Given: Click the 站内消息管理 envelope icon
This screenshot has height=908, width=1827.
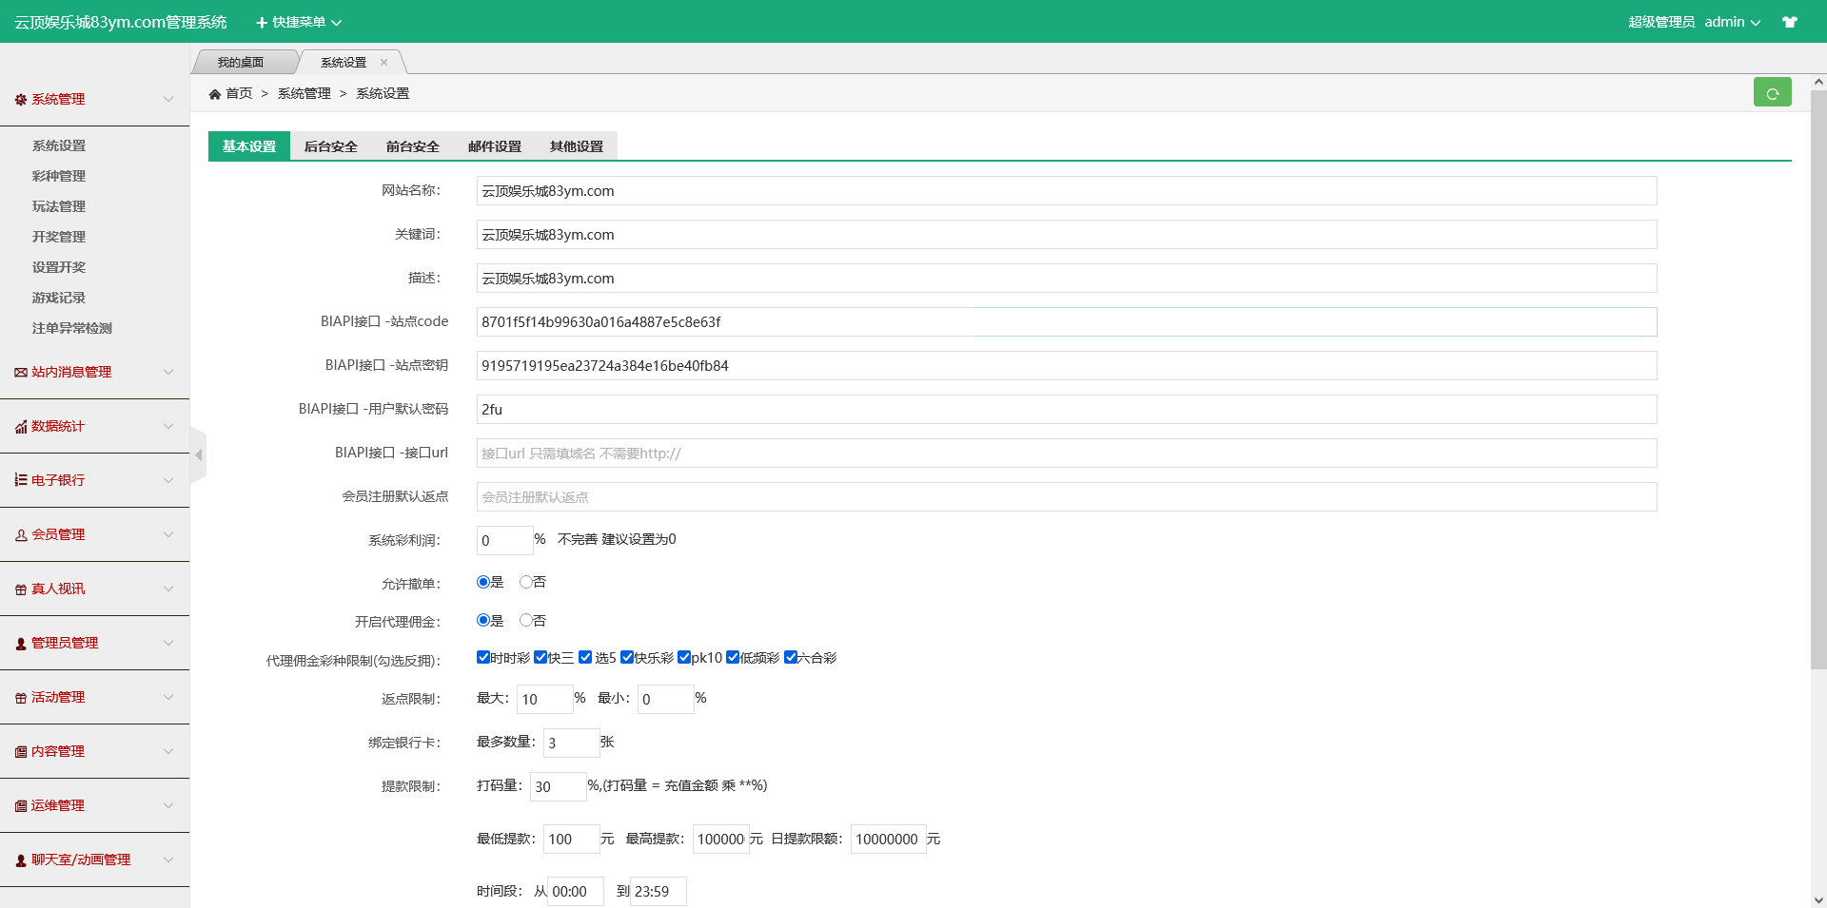Looking at the screenshot, I should pyautogui.click(x=21, y=373).
